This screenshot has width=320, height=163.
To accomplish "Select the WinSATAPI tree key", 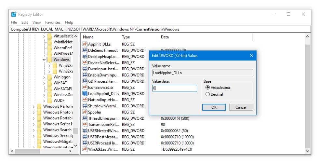I will [63, 88].
